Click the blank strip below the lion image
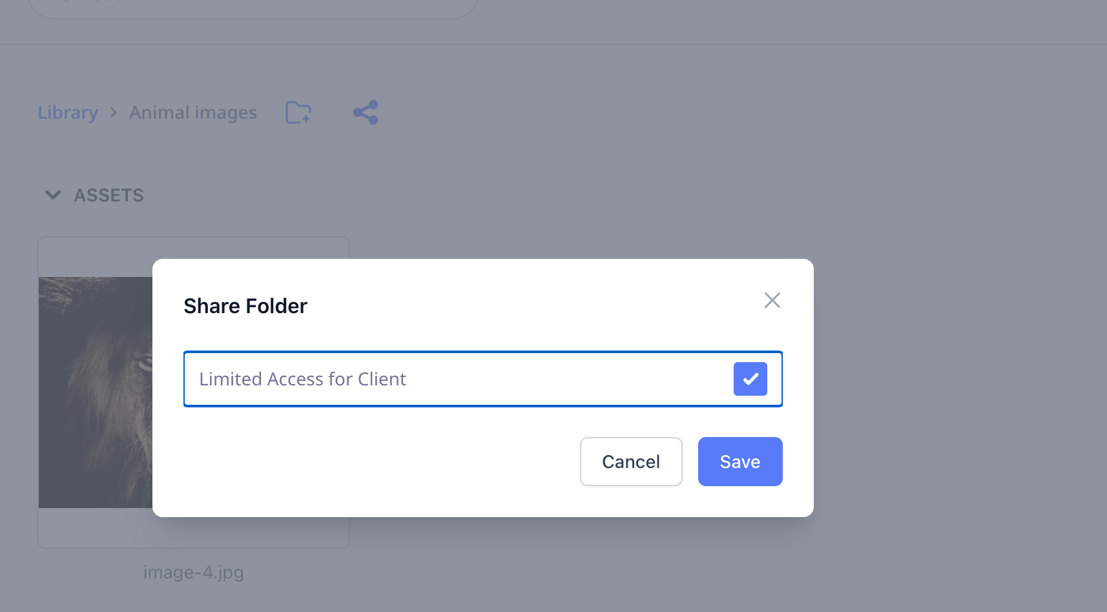 pyautogui.click(x=96, y=528)
